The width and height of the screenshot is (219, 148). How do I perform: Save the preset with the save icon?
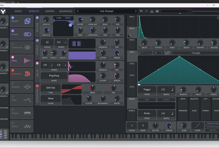point(152,11)
